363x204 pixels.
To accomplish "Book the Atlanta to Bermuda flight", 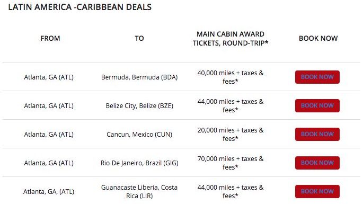I will 317,77.
